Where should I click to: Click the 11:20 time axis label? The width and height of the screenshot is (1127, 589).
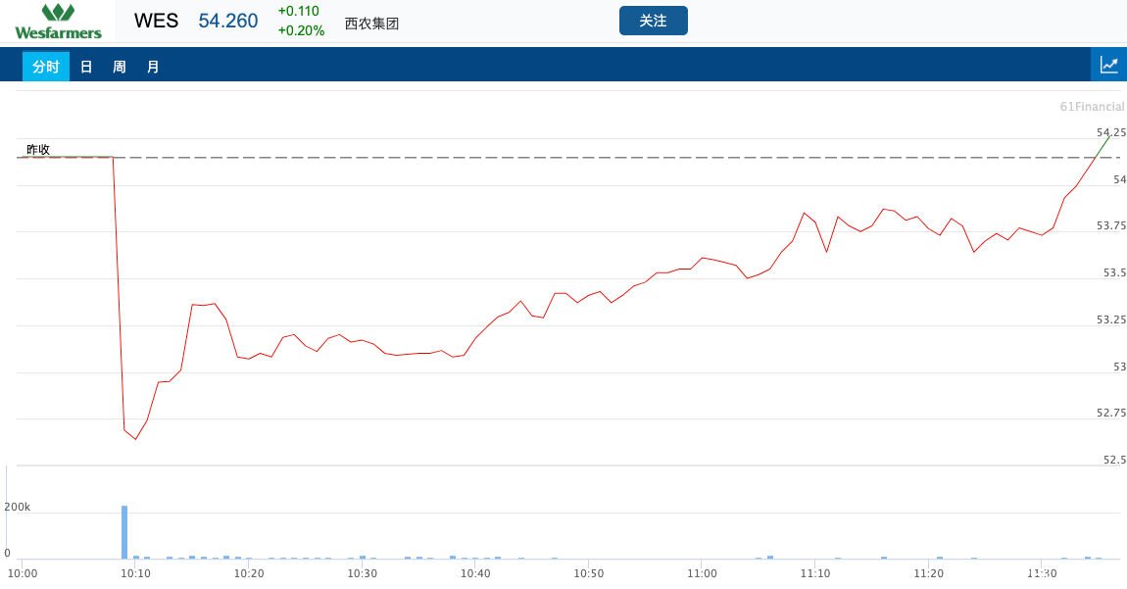pyautogui.click(x=928, y=573)
